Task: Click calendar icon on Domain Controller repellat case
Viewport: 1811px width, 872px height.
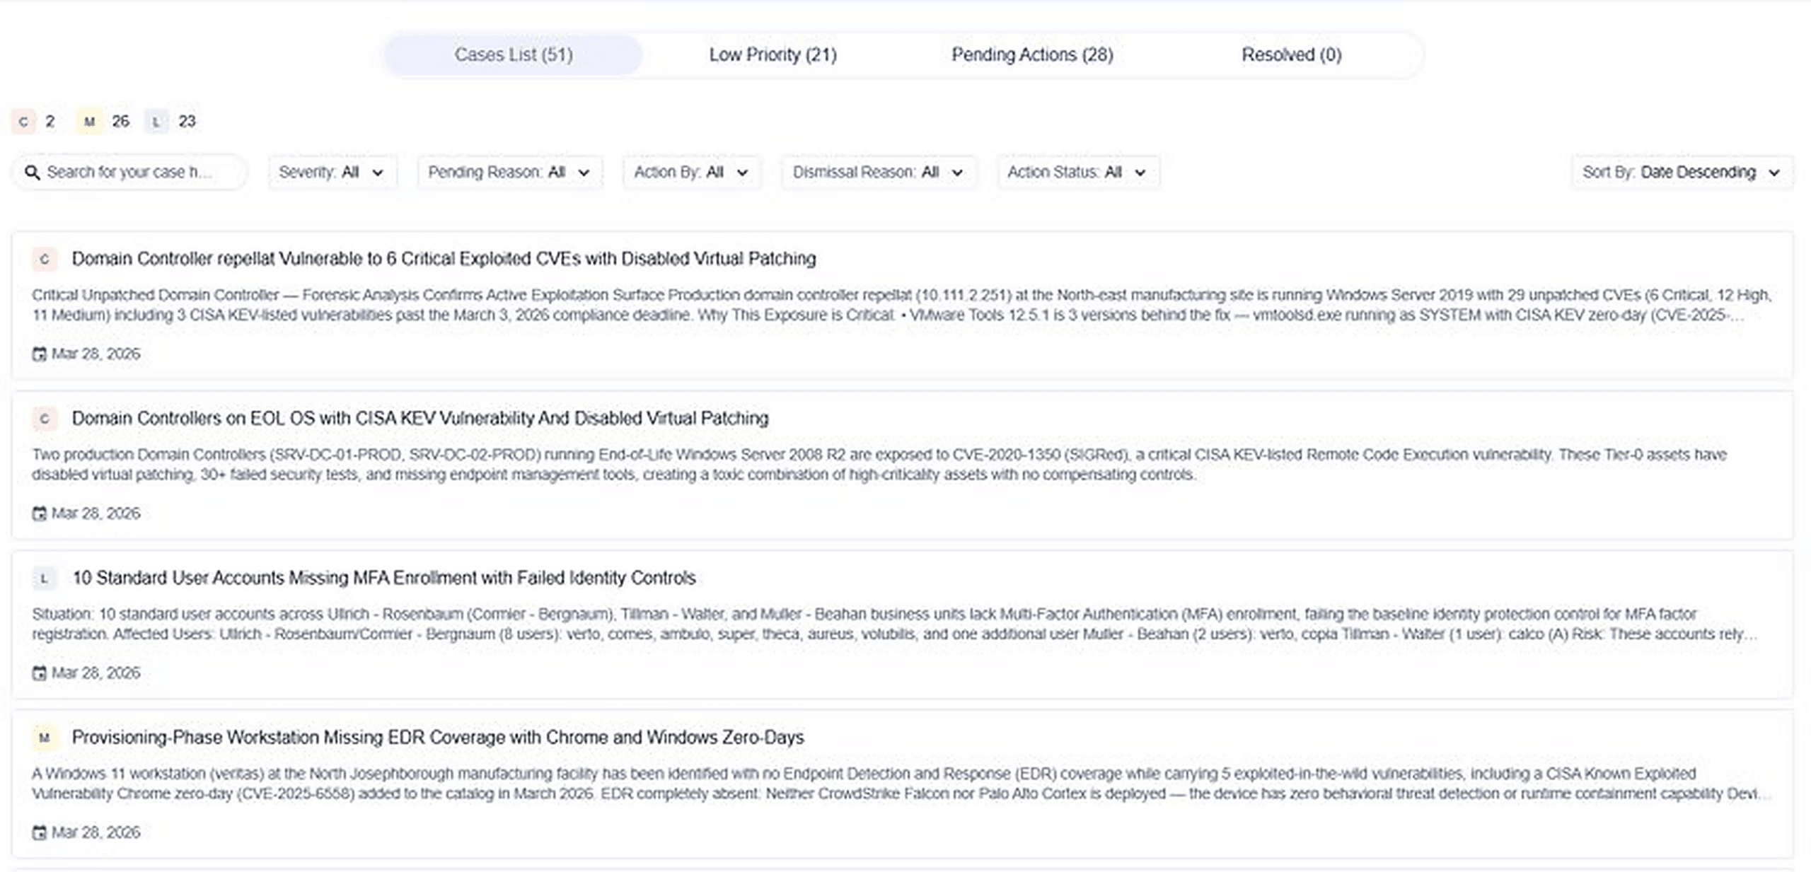Action: coord(40,354)
